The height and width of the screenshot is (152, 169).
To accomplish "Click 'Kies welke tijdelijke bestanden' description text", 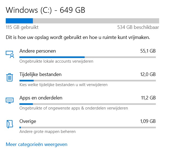I will tap(63, 85).
